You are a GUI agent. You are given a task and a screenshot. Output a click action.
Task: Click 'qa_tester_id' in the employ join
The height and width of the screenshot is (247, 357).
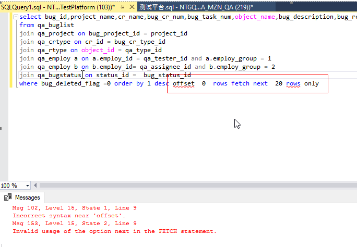click(165, 59)
